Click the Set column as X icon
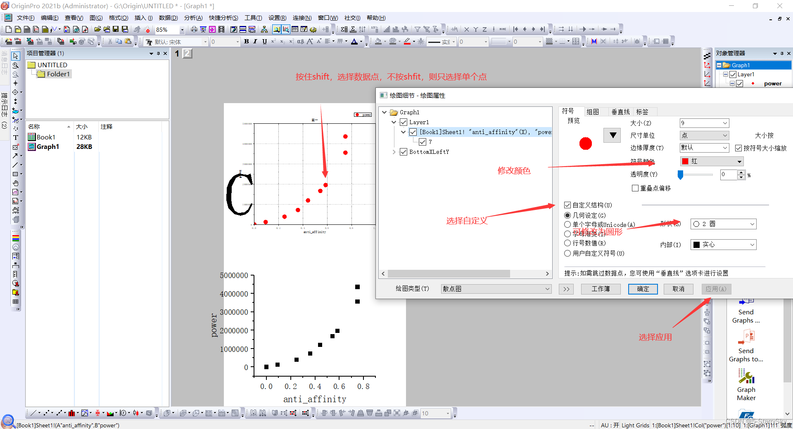The image size is (793, 429). point(466,29)
